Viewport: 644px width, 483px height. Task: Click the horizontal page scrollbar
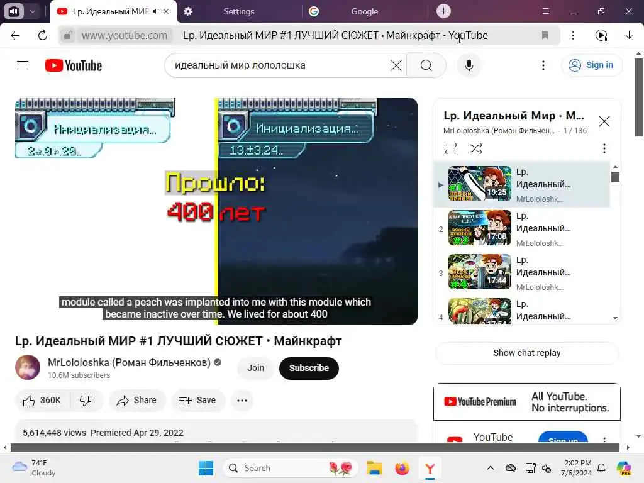point(314,448)
